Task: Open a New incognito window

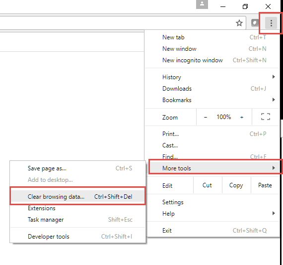Action: coord(212,60)
